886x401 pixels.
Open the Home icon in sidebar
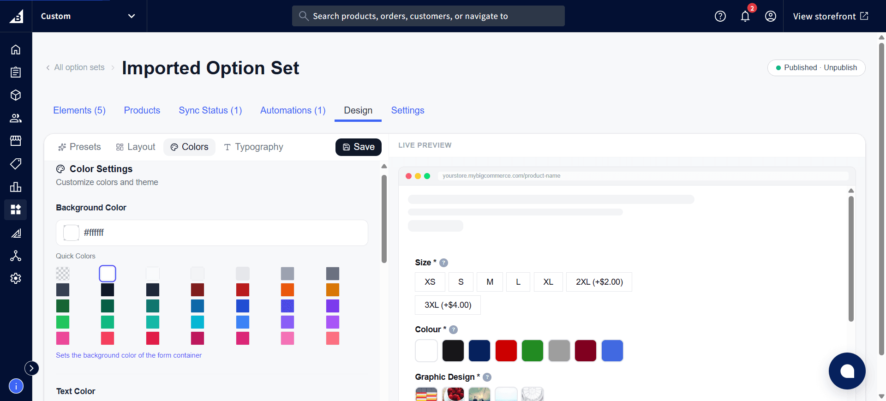point(16,49)
